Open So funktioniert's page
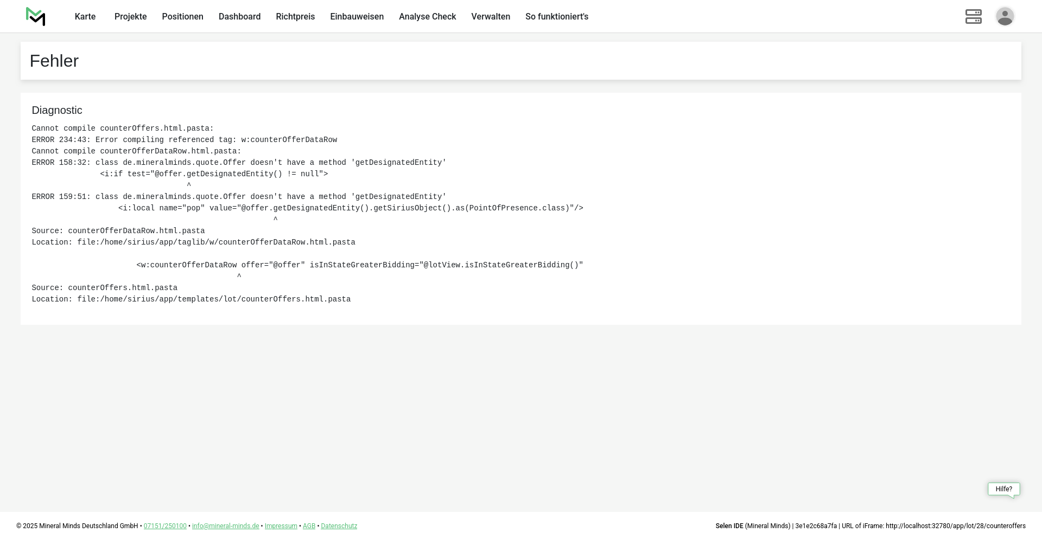 pyautogui.click(x=556, y=17)
